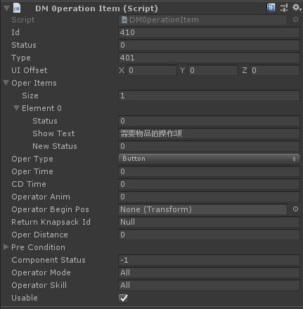Click the Operator Begin Pos label
This screenshot has width=303, height=309.
click(50, 209)
